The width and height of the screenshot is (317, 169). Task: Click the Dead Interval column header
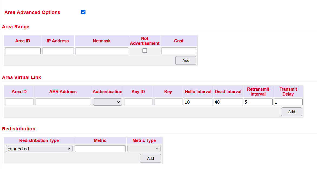(228, 92)
